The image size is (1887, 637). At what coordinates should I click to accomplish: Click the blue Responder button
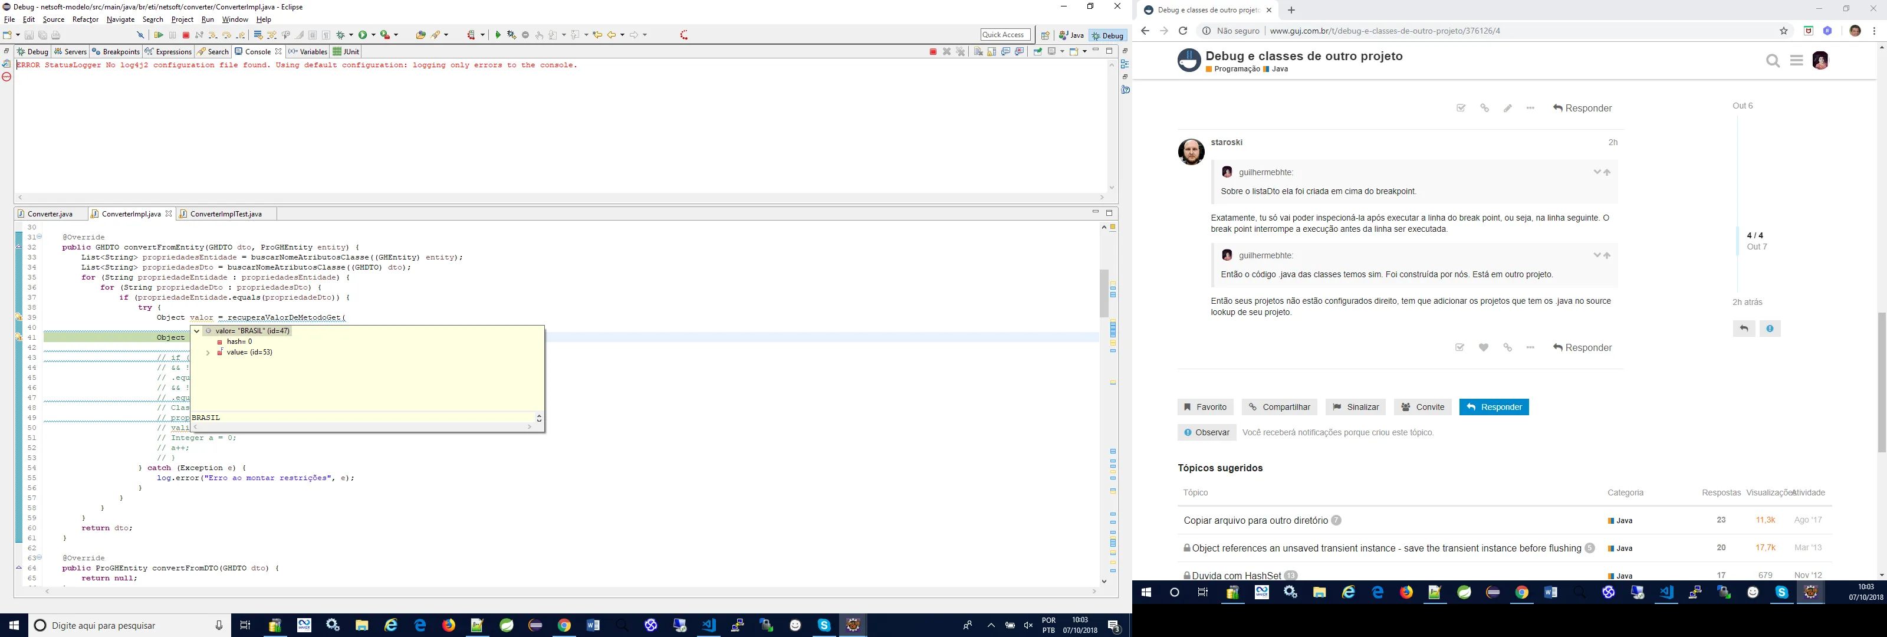pyautogui.click(x=1494, y=407)
